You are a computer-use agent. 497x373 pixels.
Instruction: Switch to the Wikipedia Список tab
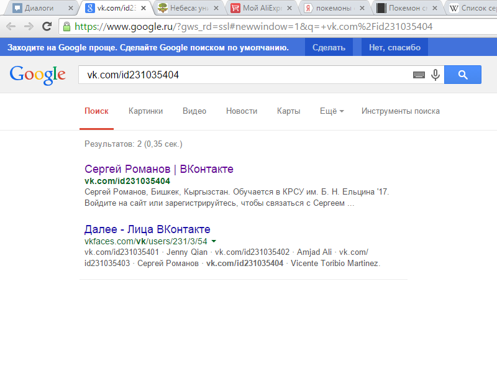pyautogui.click(x=472, y=8)
